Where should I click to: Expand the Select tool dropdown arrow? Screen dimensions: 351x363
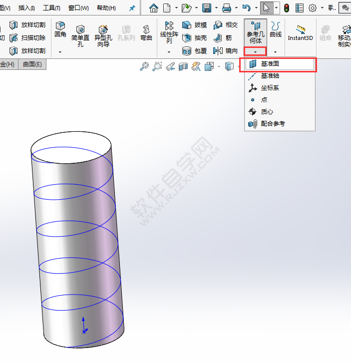pyautogui.click(x=277, y=8)
